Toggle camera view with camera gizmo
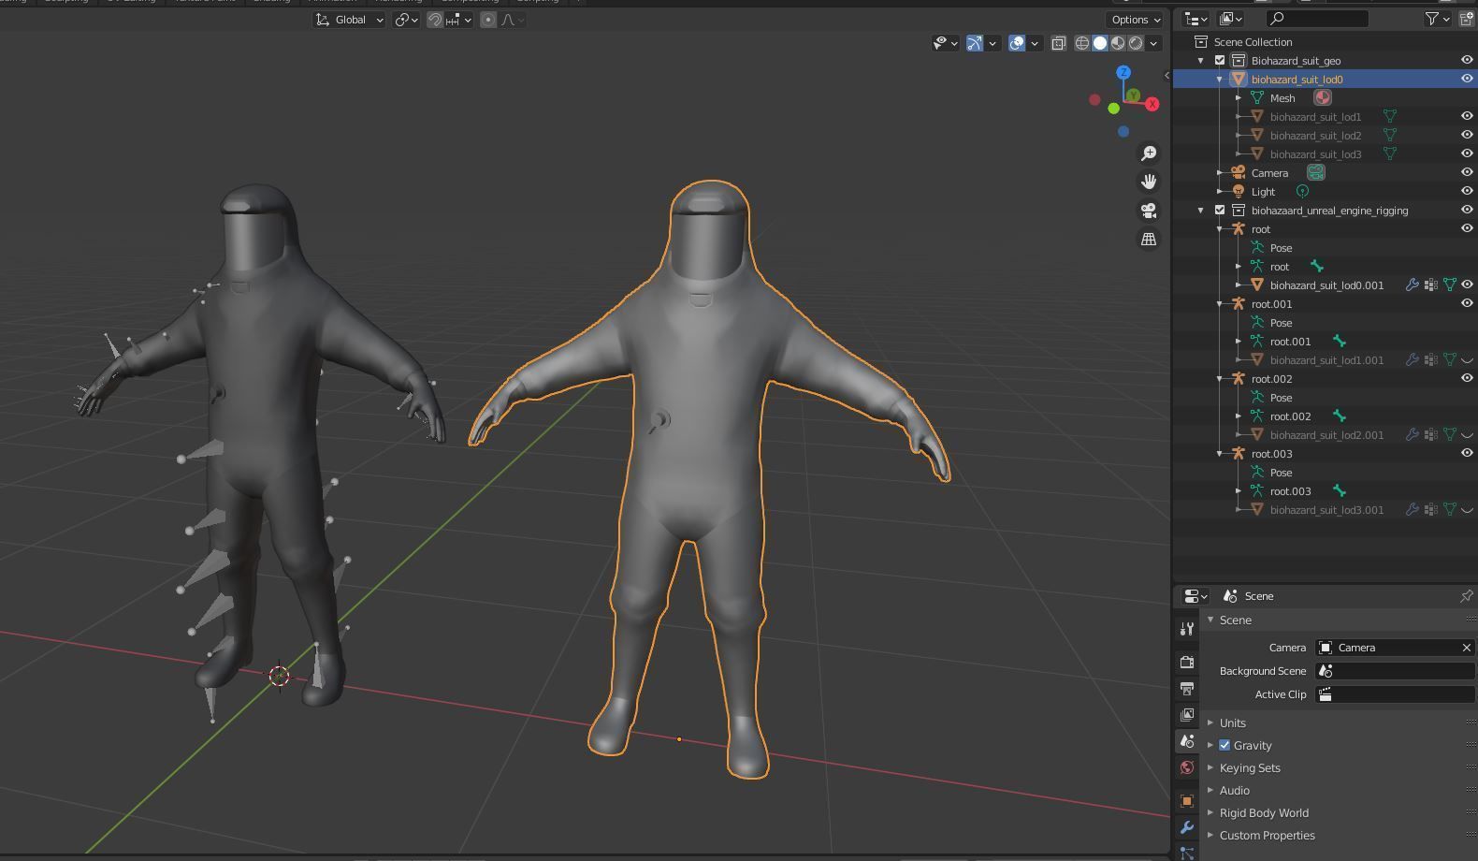Viewport: 1478px width, 861px height. coord(1149,211)
